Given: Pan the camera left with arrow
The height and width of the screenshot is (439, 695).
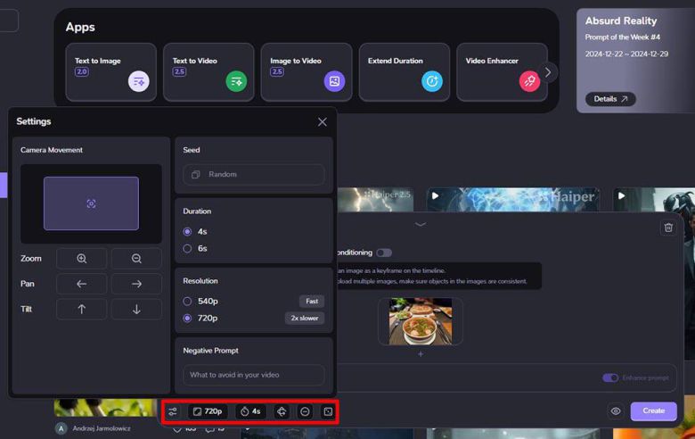Looking at the screenshot, I should tap(81, 284).
